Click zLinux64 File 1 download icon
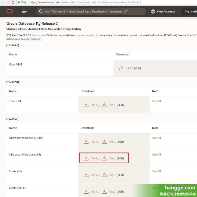Image resolution: width=197 pixels, height=197 pixels. tap(86, 105)
